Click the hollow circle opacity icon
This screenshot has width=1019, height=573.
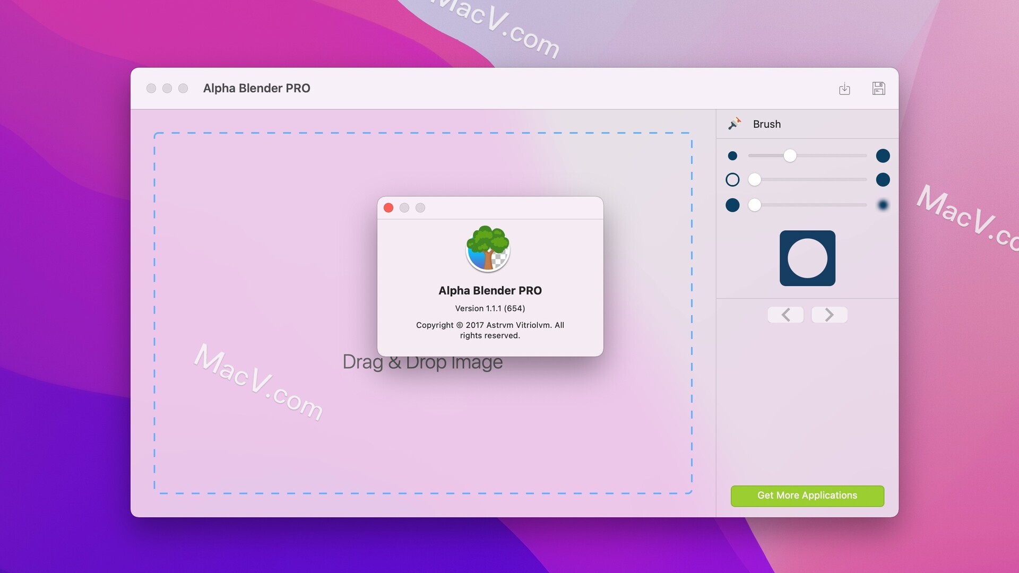[x=732, y=180]
